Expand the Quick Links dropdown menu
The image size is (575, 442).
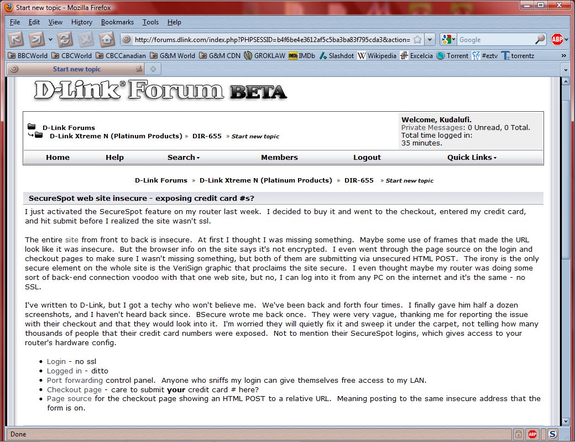[x=472, y=157]
